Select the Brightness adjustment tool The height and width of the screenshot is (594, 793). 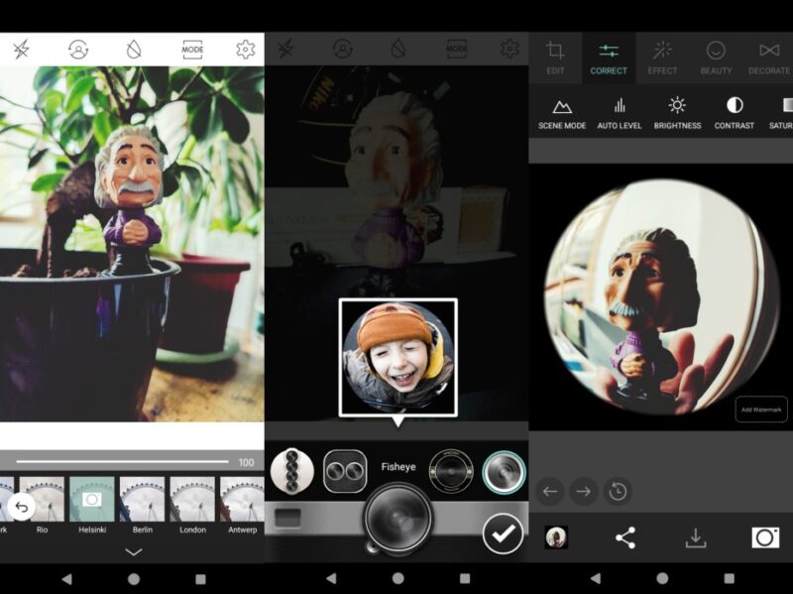677,112
